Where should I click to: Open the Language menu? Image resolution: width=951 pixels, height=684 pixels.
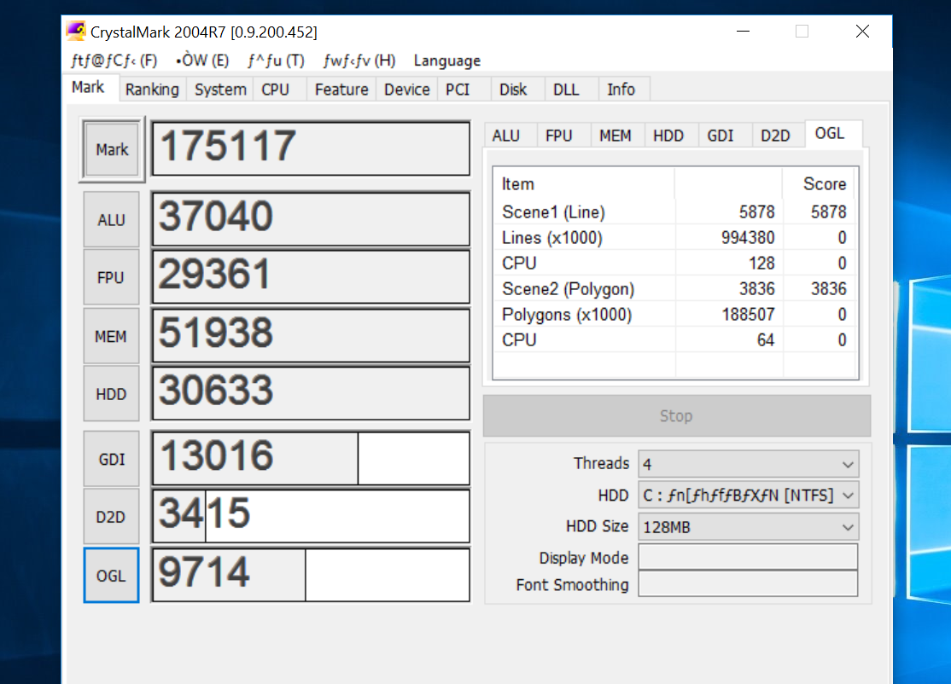coord(446,61)
